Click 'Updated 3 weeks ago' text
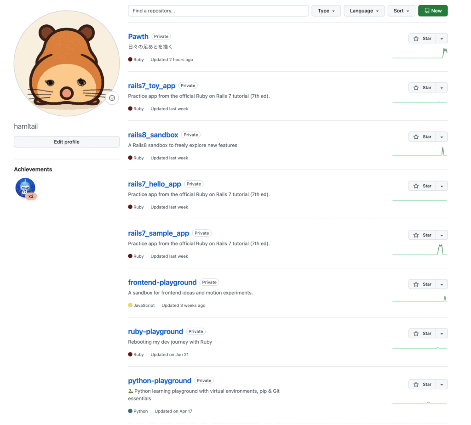The width and height of the screenshot is (471, 425). [184, 306]
